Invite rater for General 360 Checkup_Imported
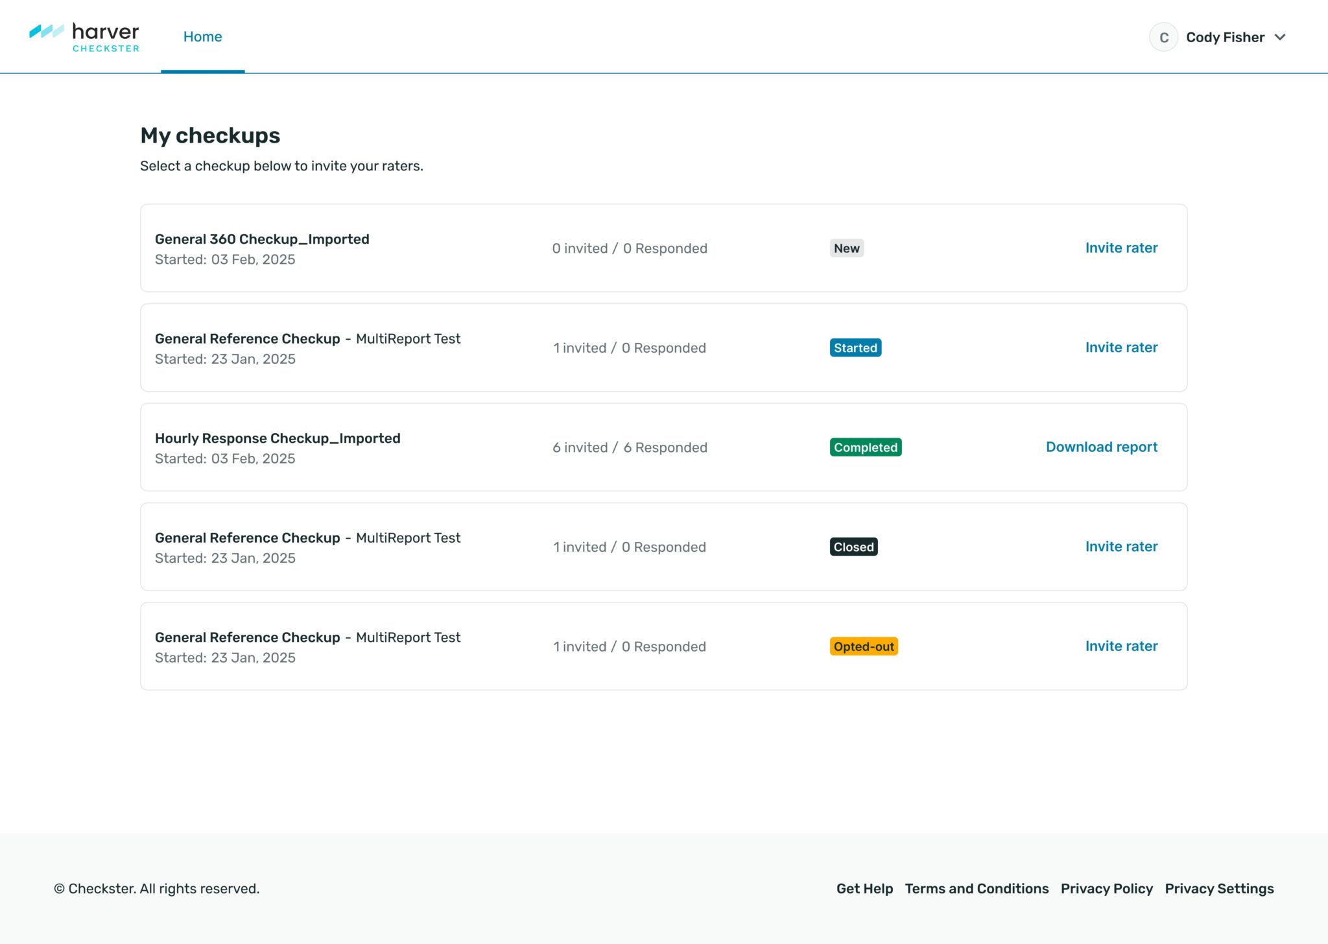This screenshot has width=1328, height=944. point(1121,248)
